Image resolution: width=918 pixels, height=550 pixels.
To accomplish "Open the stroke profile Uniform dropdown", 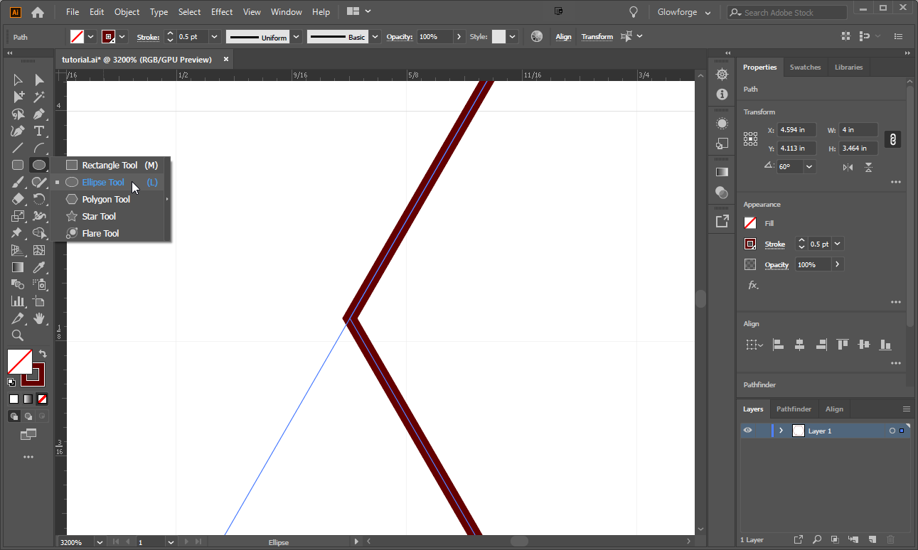I will click(x=296, y=36).
